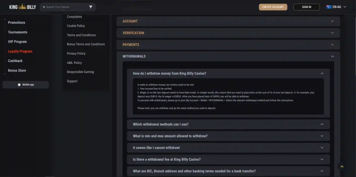Open Tournaments in the sidebar
This screenshot has width=356, height=177.
[x=17, y=32]
